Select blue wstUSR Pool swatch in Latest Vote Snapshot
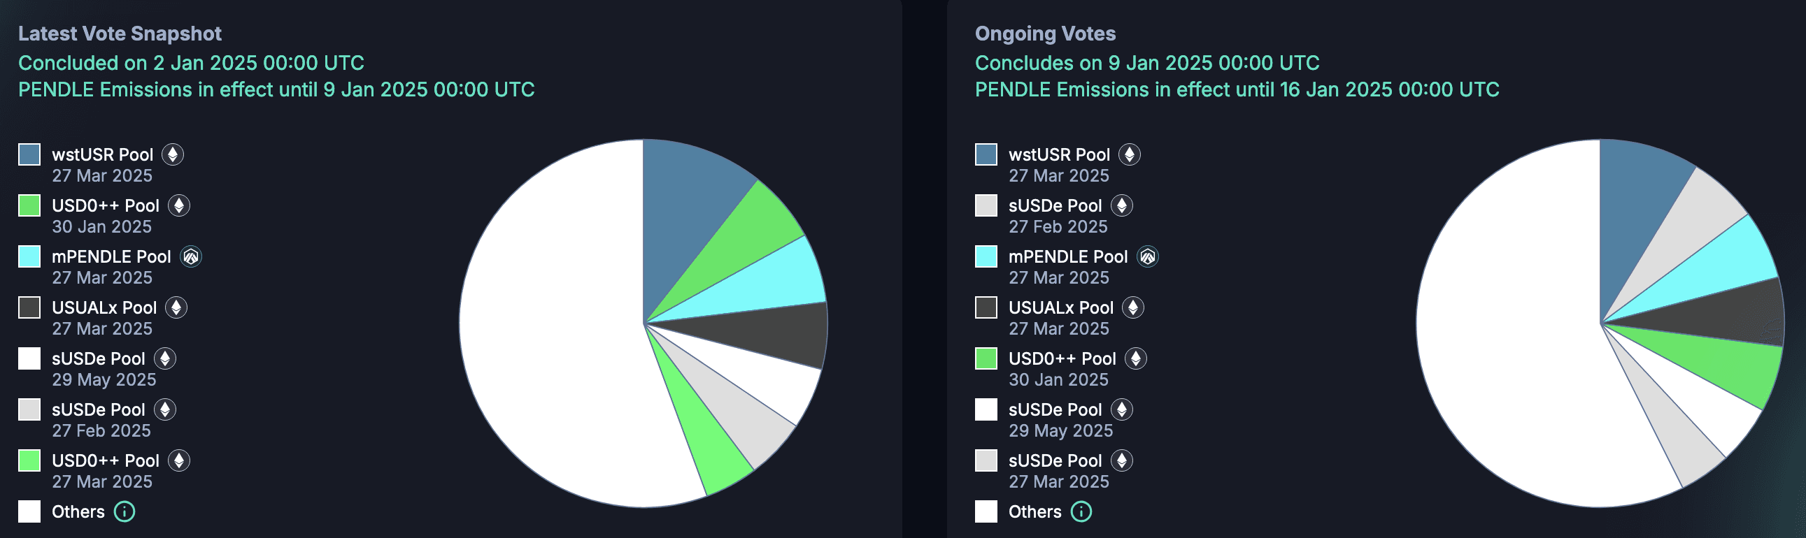1806x538 pixels. (x=29, y=154)
